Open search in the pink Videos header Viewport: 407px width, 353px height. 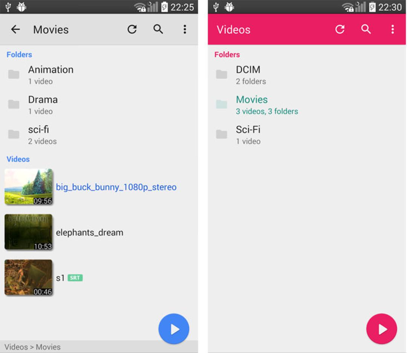click(366, 29)
